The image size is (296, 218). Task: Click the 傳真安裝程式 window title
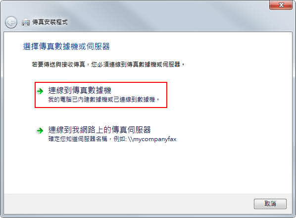click(50, 22)
